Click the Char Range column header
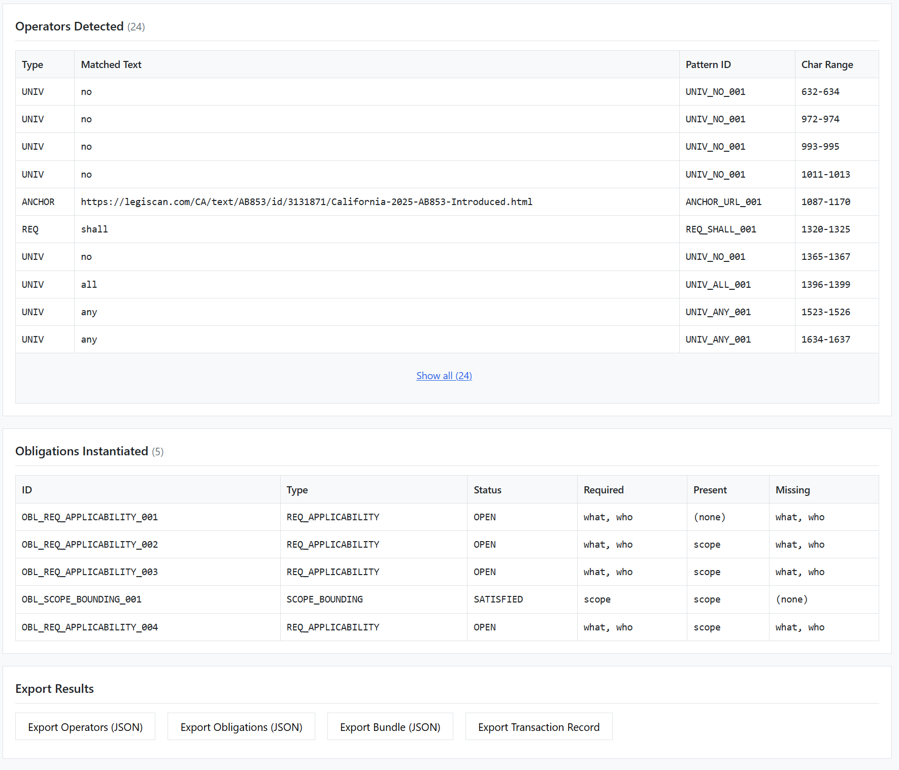Screen dimensions: 899x770 [x=827, y=64]
